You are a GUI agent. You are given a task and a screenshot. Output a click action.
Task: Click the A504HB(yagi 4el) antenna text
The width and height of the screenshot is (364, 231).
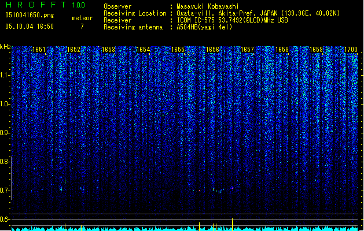204,27
